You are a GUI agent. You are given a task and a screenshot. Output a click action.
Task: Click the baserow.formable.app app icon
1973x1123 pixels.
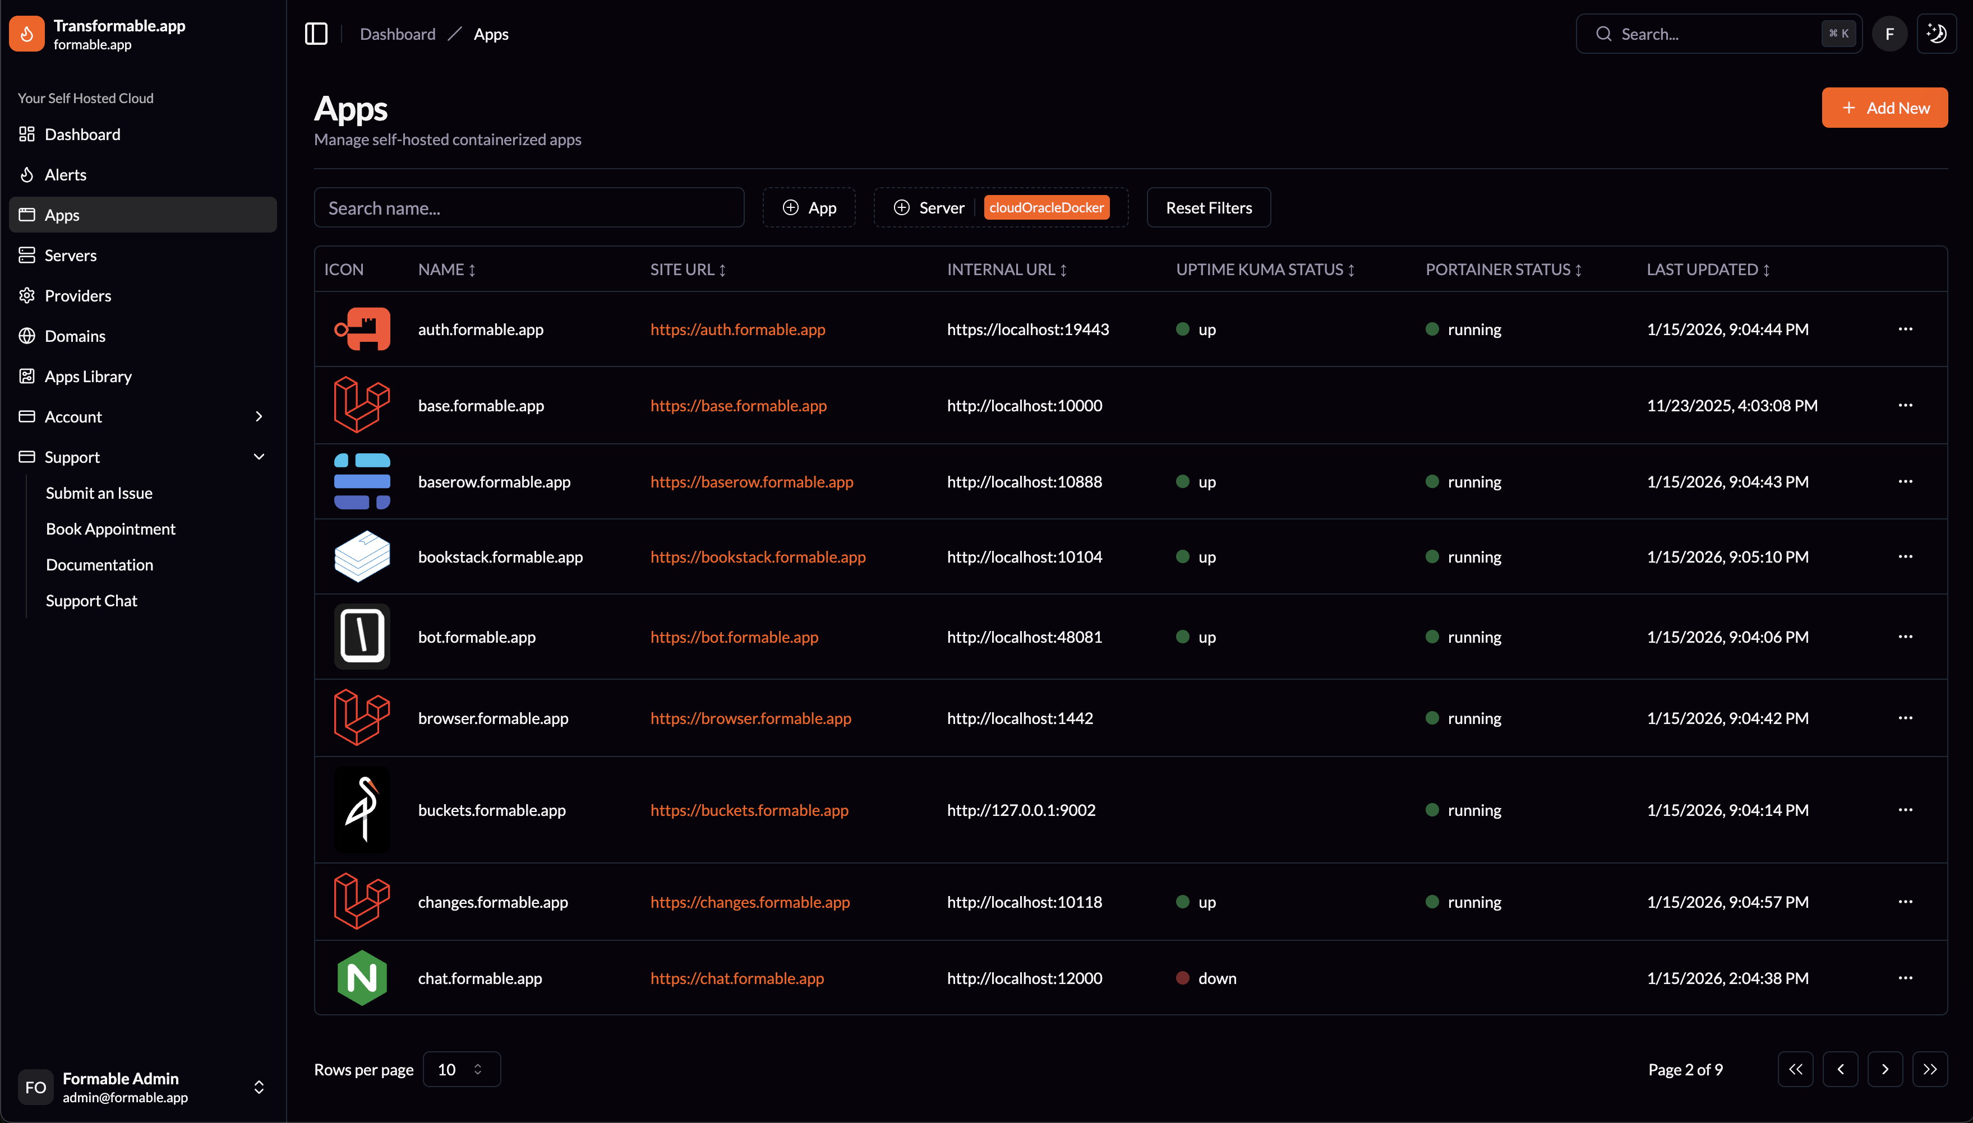pyautogui.click(x=362, y=481)
